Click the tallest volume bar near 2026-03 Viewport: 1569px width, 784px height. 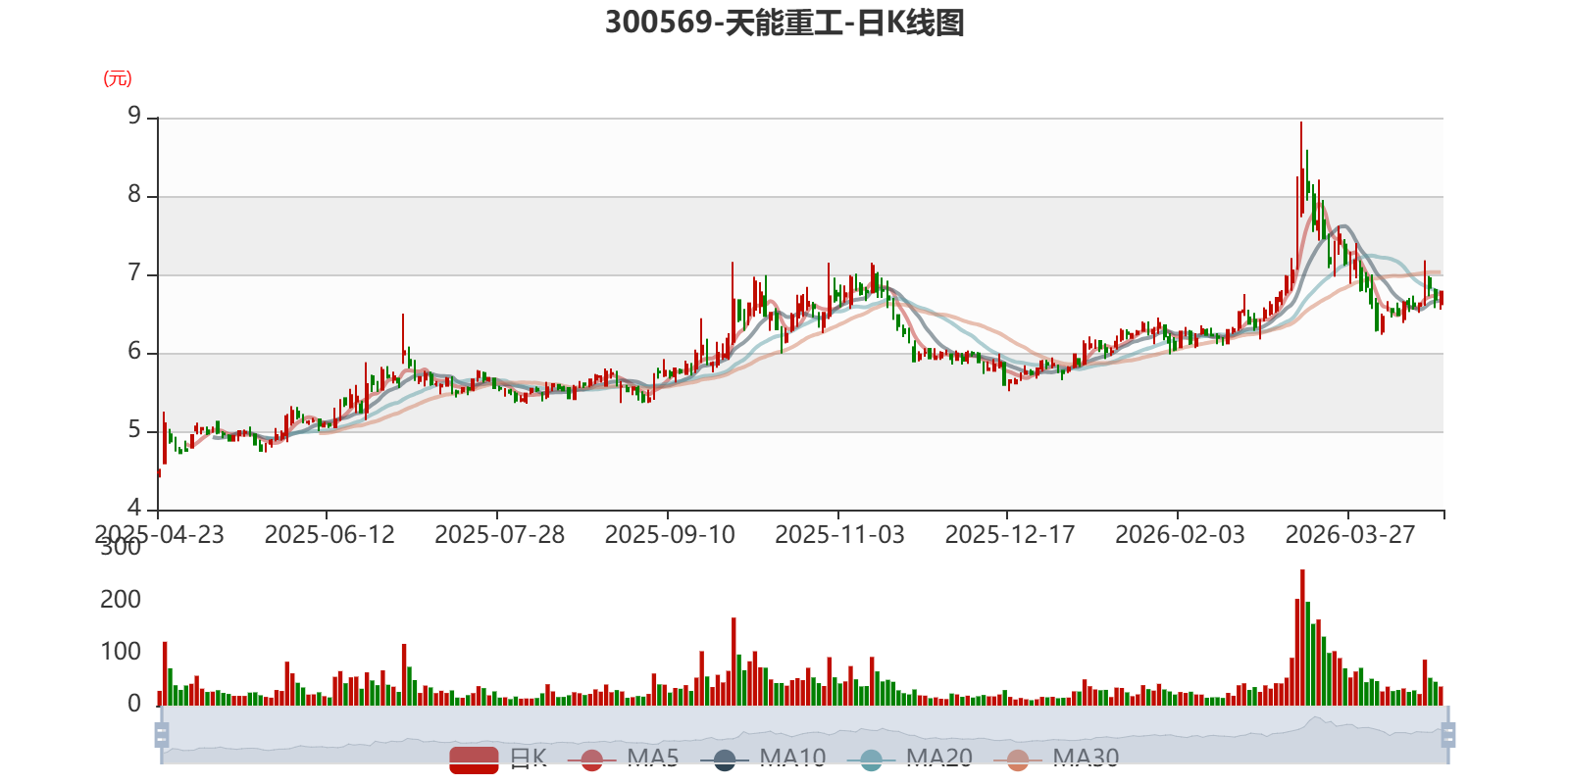(x=1302, y=637)
